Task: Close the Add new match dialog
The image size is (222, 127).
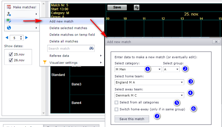Action: point(216,42)
